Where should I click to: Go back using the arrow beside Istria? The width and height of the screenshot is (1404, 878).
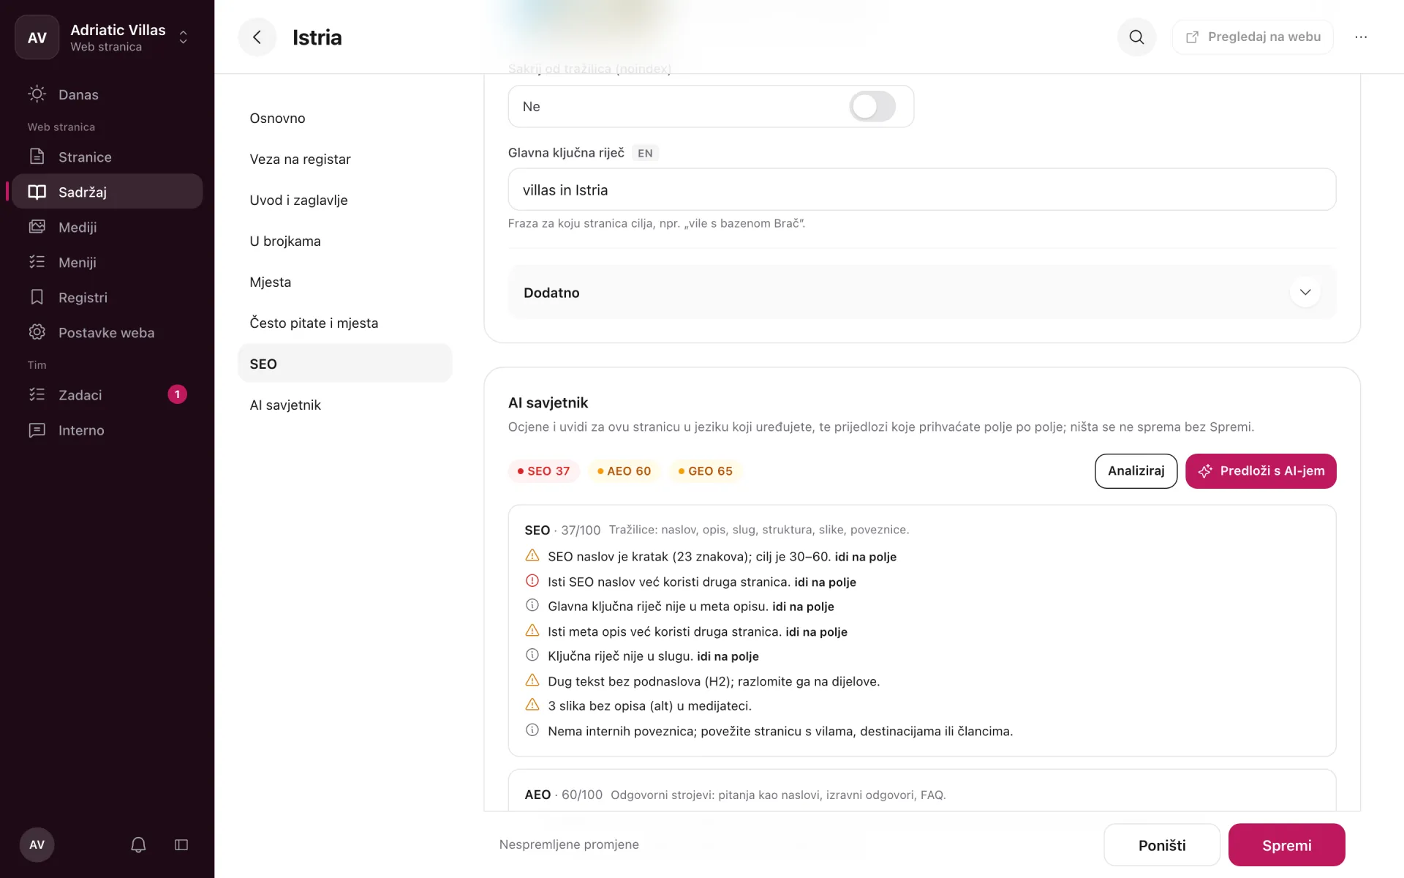(257, 37)
